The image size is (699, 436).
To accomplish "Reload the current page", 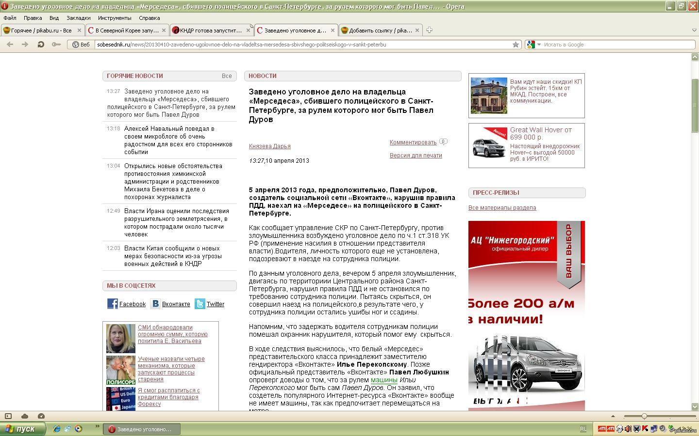I will [x=41, y=45].
